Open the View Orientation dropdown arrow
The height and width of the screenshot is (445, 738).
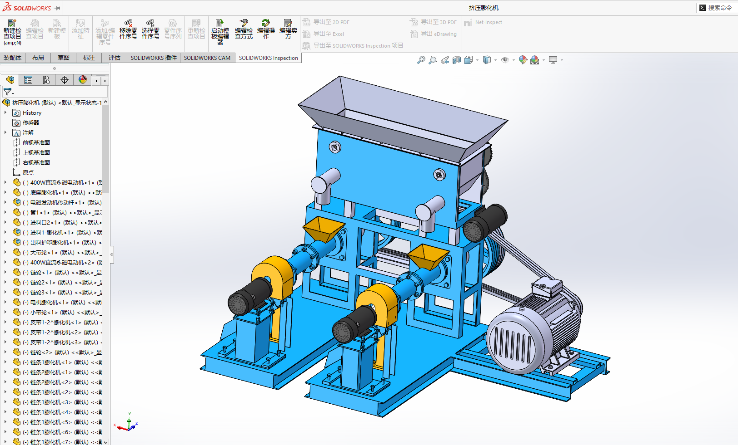pyautogui.click(x=477, y=60)
